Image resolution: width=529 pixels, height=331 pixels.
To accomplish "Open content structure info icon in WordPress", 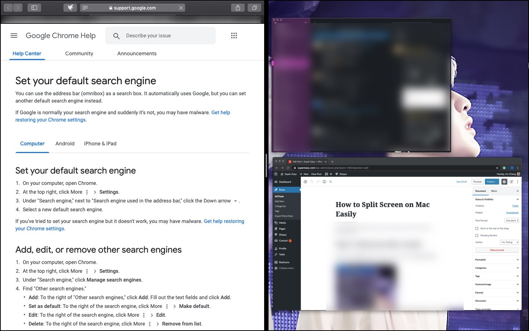I will 324,182.
